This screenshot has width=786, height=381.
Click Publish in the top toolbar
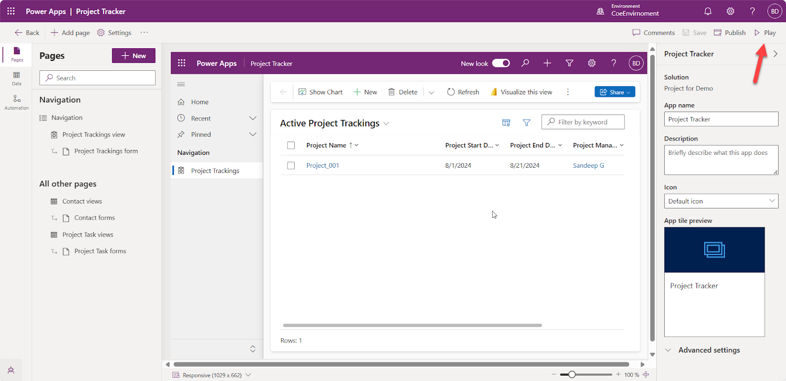click(x=730, y=32)
